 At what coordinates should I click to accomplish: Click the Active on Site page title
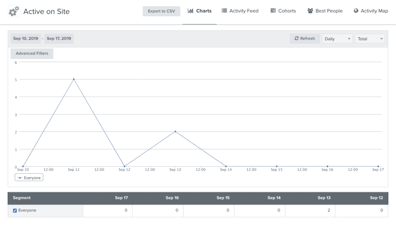pos(46,12)
